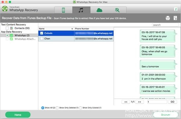
Task: Open the magnifier search scan tab
Action: [x=117, y=10]
